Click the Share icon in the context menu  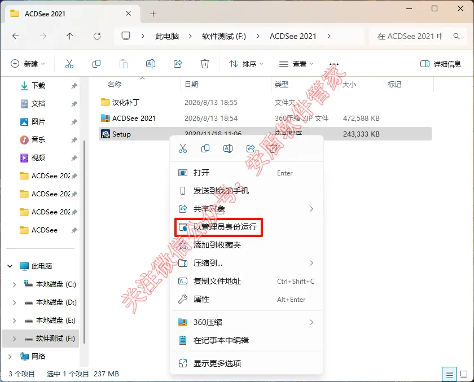(251, 148)
